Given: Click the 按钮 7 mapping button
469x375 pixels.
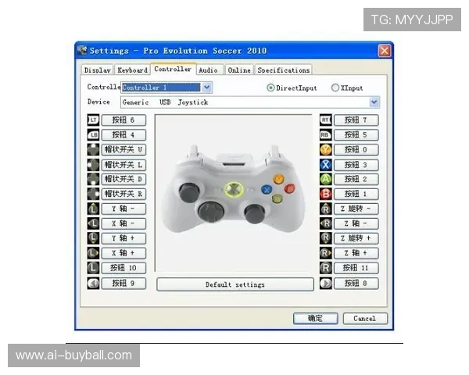Looking at the screenshot, I should 356,120.
